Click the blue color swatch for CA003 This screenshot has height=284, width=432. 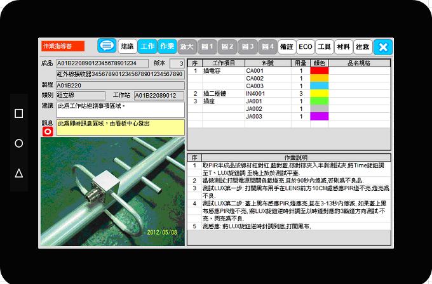[x=320, y=86]
